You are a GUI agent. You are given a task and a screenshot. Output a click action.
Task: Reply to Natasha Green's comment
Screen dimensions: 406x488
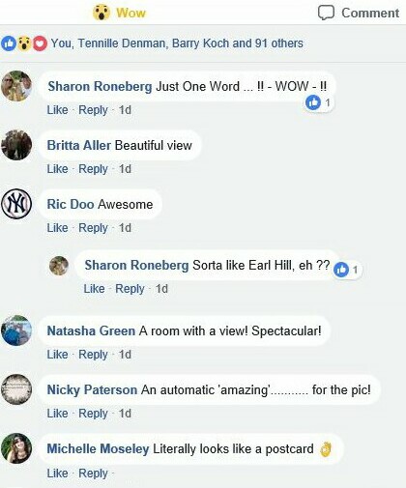pyautogui.click(x=93, y=355)
